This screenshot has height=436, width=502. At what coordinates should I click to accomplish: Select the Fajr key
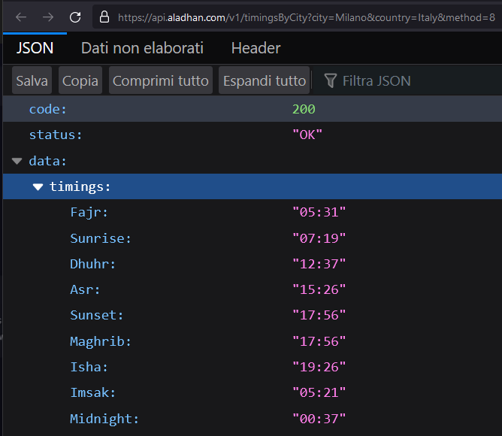coord(89,213)
